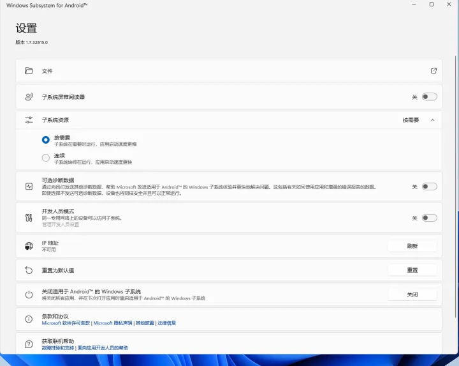Click the 子系统资源 sliders icon

[x=29, y=120]
